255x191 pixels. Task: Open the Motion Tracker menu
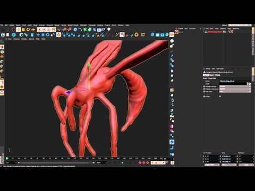coord(73,25)
